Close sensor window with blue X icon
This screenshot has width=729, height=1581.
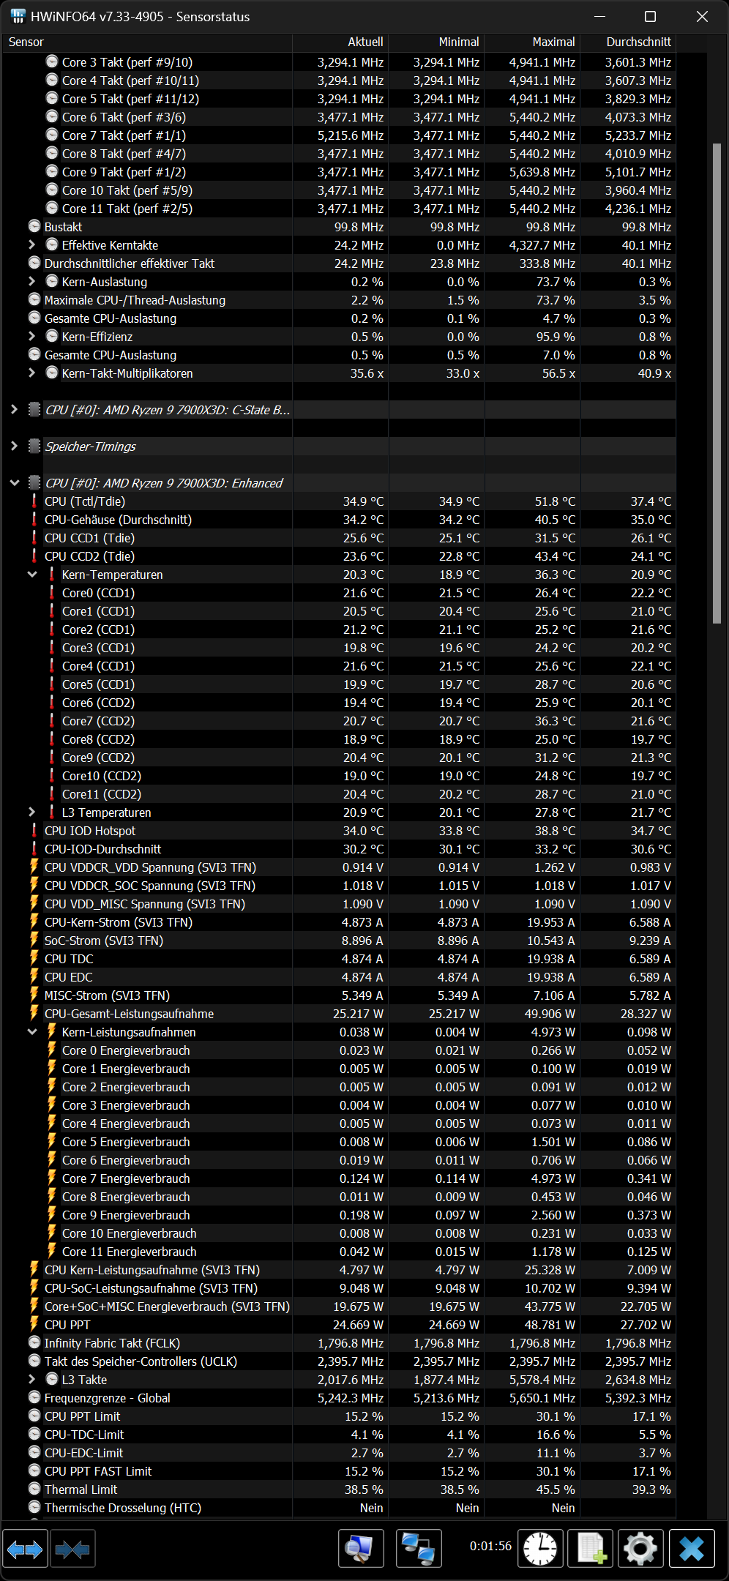[692, 1548]
